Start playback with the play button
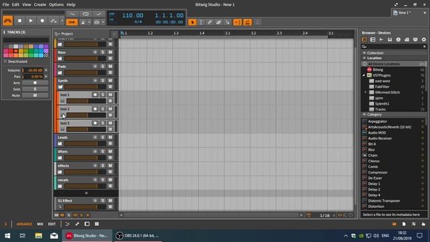The image size is (430, 242). [31, 21]
